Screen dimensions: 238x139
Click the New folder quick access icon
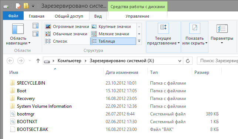tap(26, 6)
